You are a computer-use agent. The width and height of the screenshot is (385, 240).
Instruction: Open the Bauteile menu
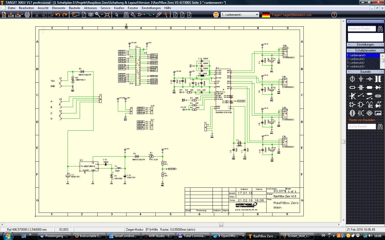[74, 8]
